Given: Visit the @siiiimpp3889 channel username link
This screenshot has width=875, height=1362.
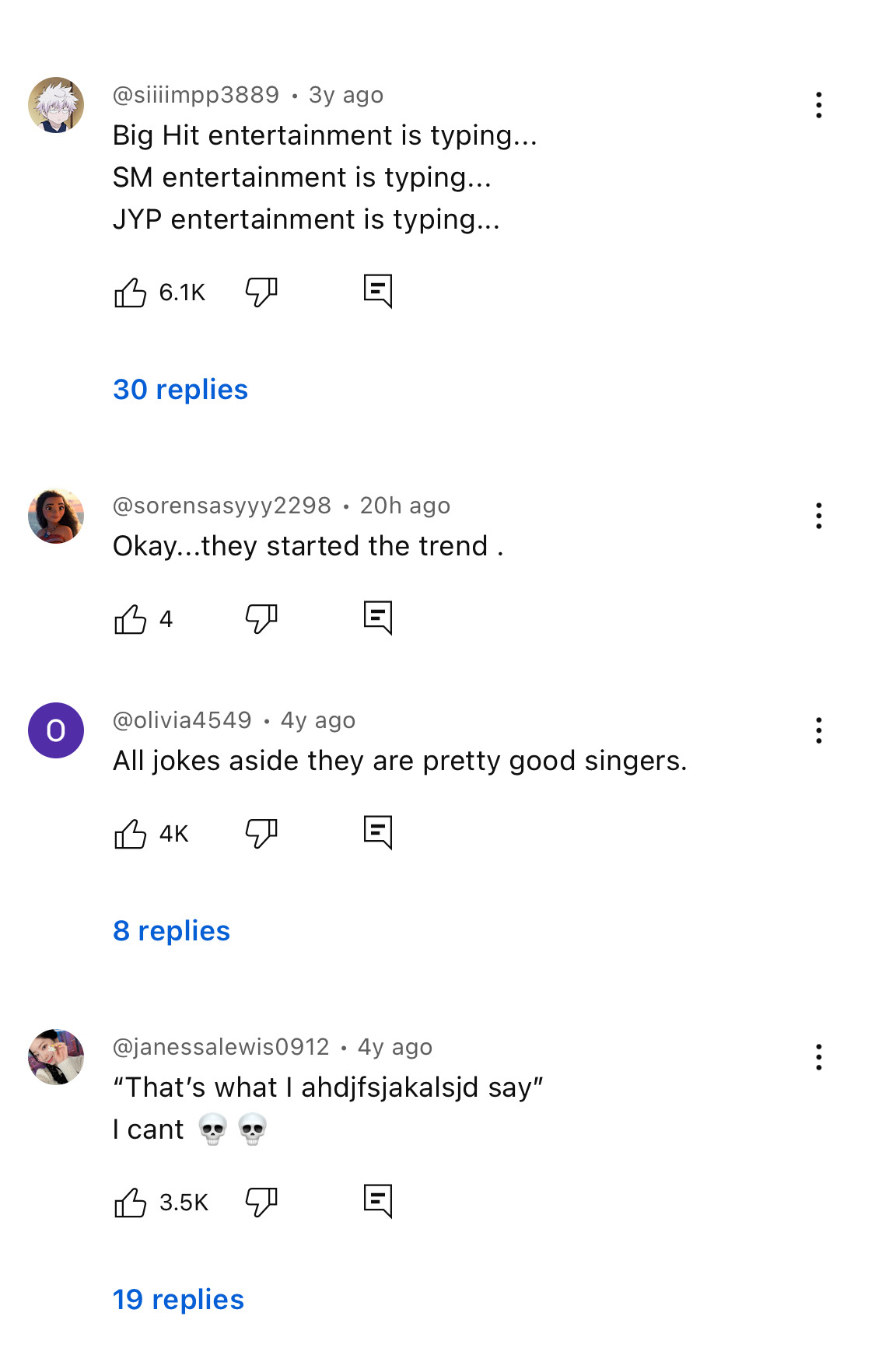Looking at the screenshot, I should (x=196, y=95).
